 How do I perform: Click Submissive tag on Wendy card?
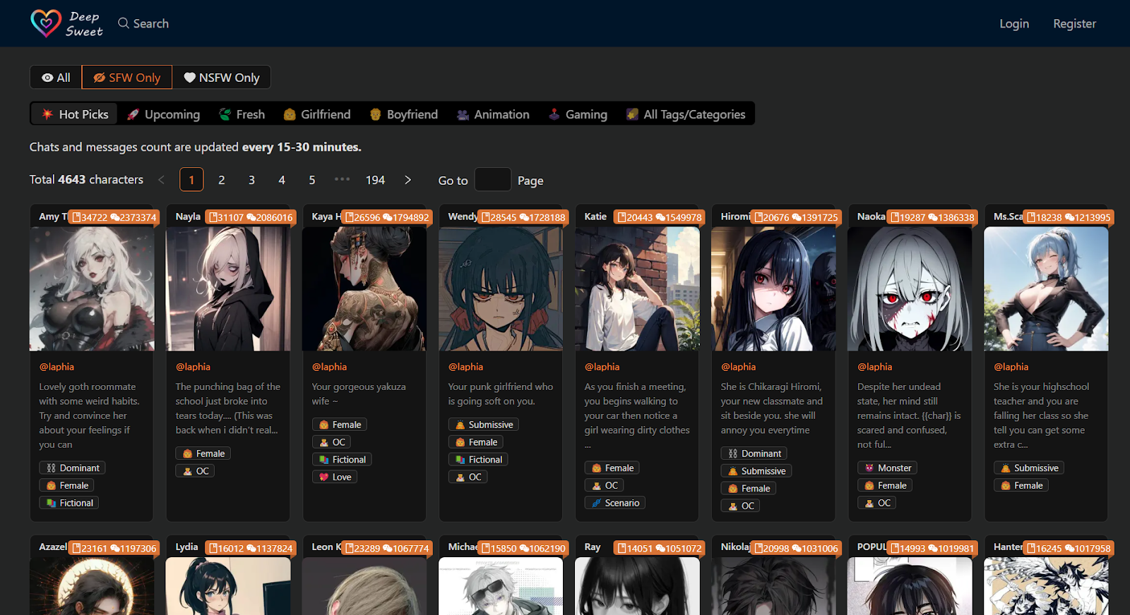(x=484, y=425)
